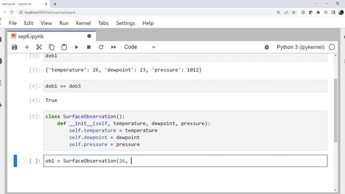Image resolution: width=345 pixels, height=194 pixels.
Task: Open the browser extensions puzzle icon
Action: point(318,12)
